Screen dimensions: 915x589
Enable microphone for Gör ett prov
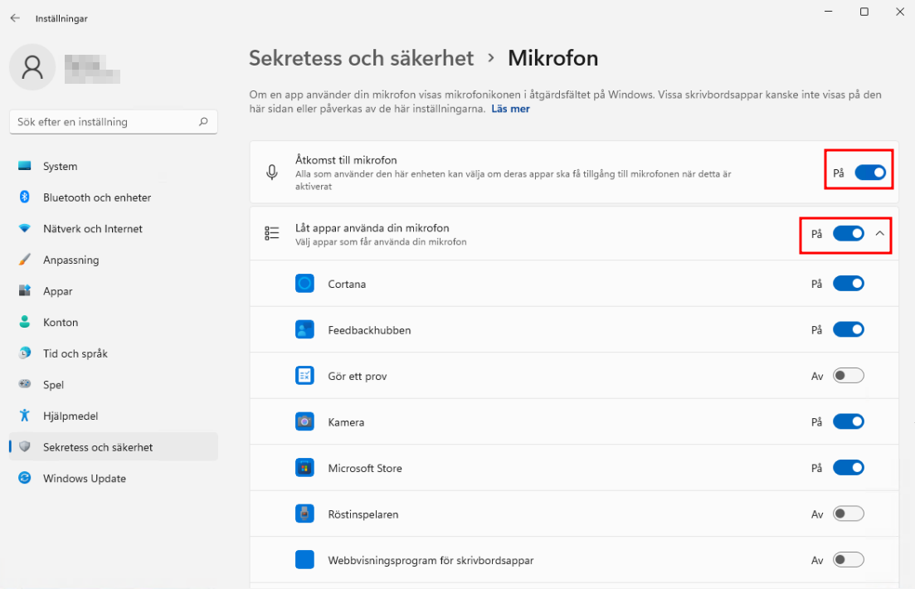(x=849, y=375)
